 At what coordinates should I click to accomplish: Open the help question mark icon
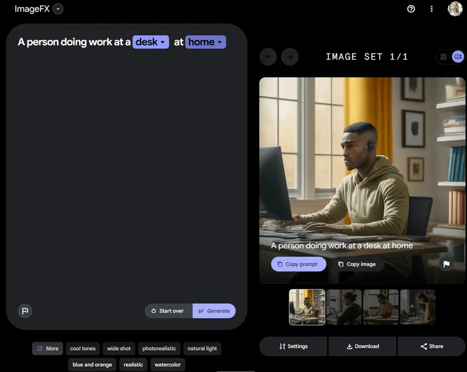pyautogui.click(x=411, y=9)
